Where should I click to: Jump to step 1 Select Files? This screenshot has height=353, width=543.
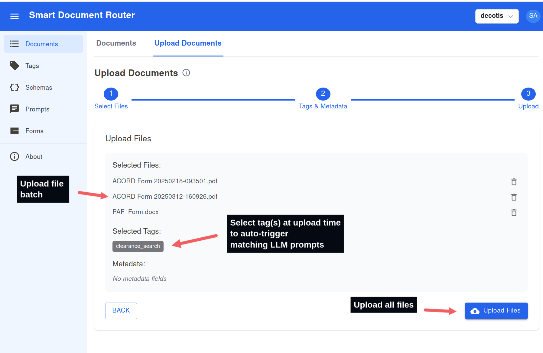click(x=111, y=94)
